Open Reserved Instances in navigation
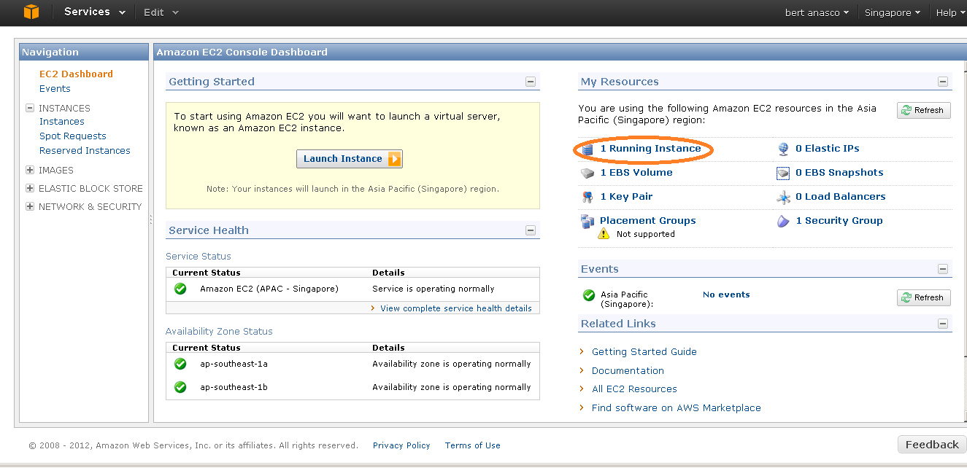 coord(85,150)
